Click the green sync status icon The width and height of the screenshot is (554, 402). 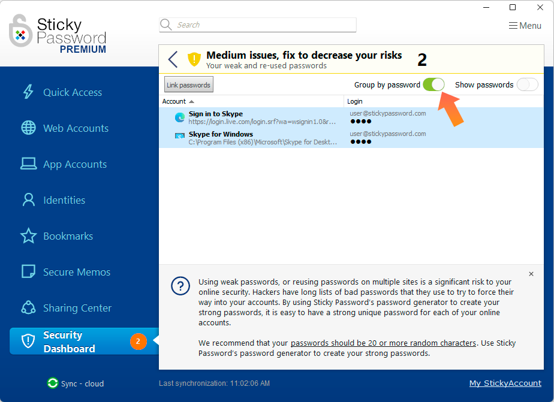coord(53,383)
